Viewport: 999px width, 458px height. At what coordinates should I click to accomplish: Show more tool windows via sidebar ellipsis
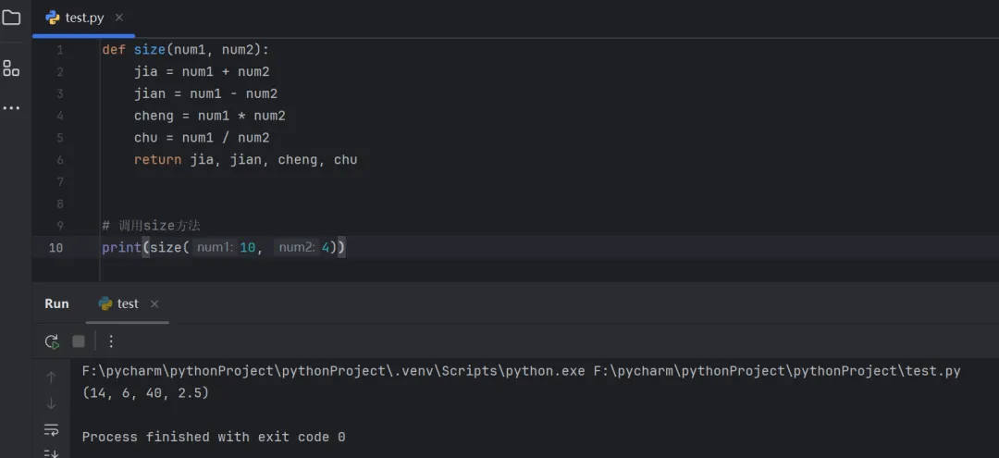pos(11,108)
